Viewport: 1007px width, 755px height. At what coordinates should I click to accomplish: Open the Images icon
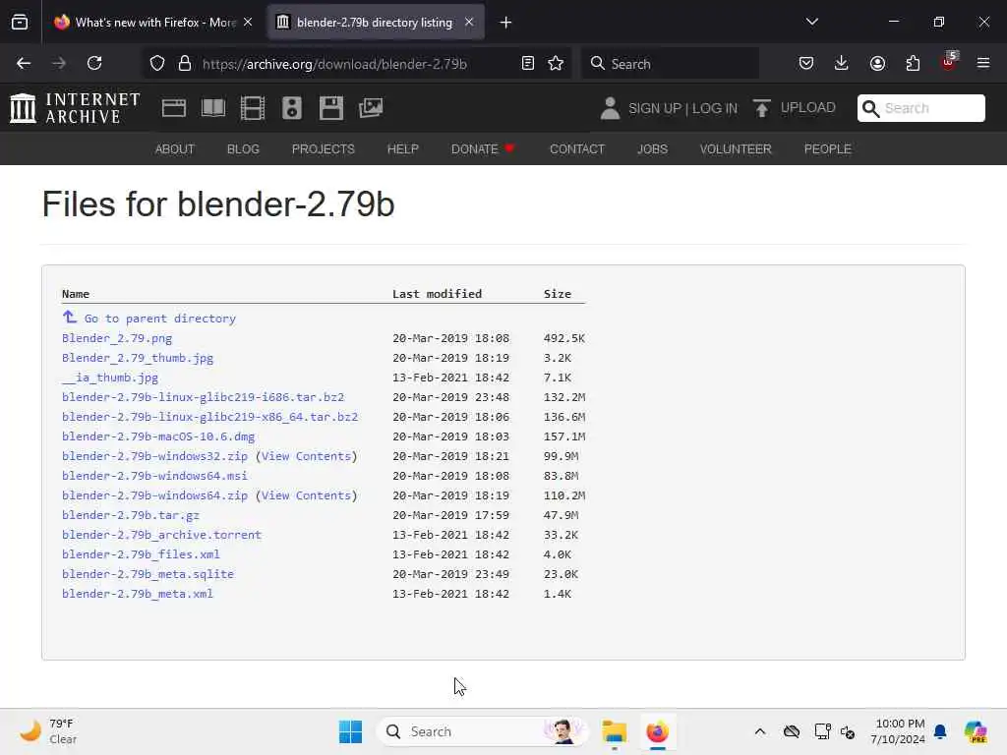[x=371, y=108]
